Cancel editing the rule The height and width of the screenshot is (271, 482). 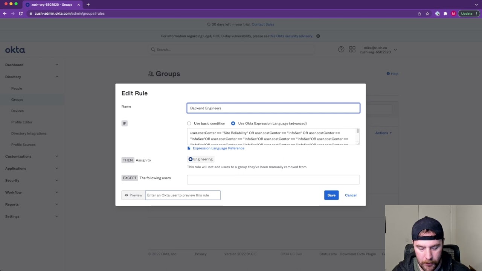(x=351, y=195)
